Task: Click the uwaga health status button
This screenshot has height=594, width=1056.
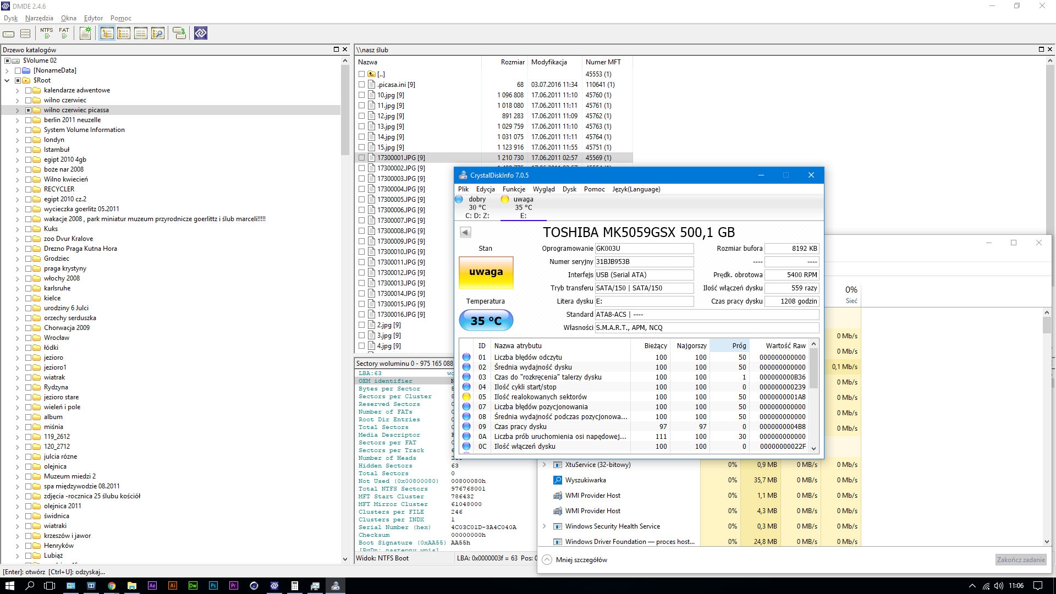Action: [x=486, y=272]
